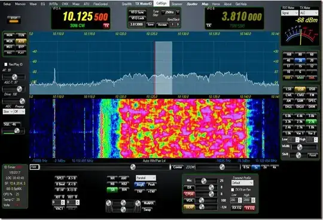323x220 pixels.
Task: Click the RIT offset stepper arrows
Action: pyautogui.click(x=77, y=202)
